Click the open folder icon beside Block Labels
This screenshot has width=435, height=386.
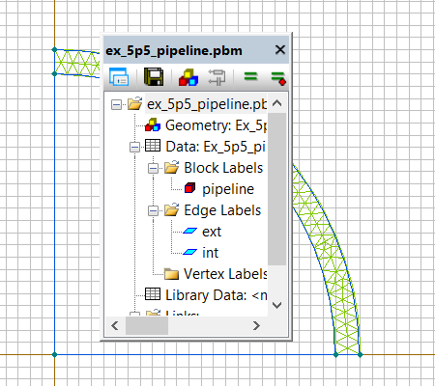click(x=171, y=167)
